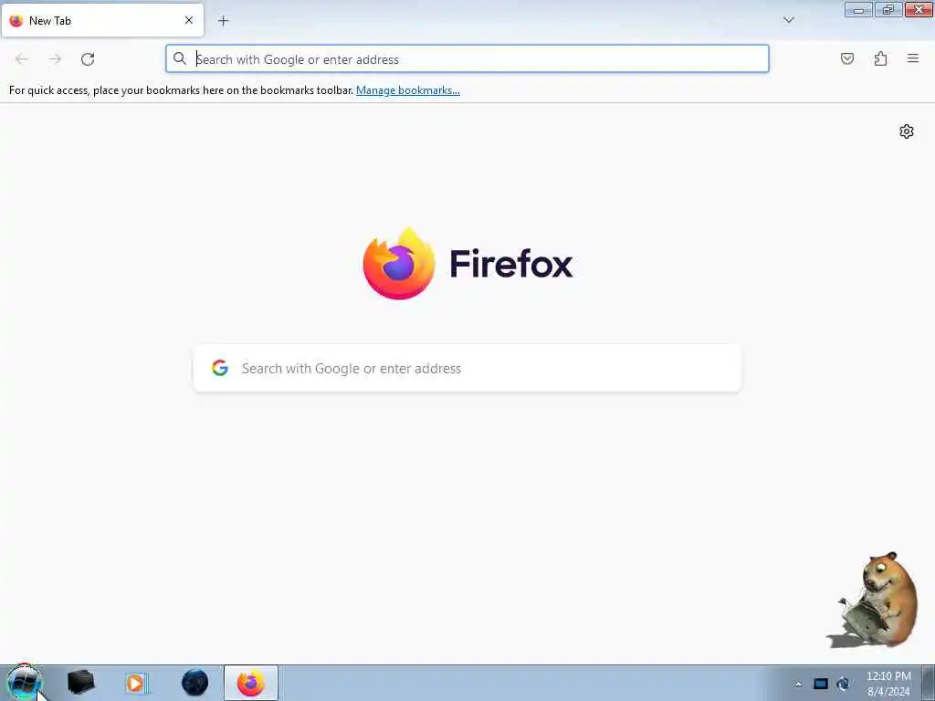
Task: Click the magnifier icon in address bar
Action: pyautogui.click(x=180, y=58)
